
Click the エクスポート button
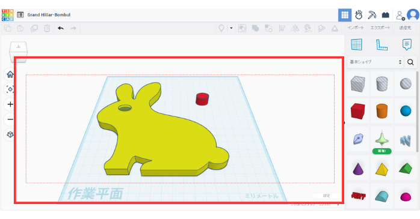pyautogui.click(x=380, y=28)
